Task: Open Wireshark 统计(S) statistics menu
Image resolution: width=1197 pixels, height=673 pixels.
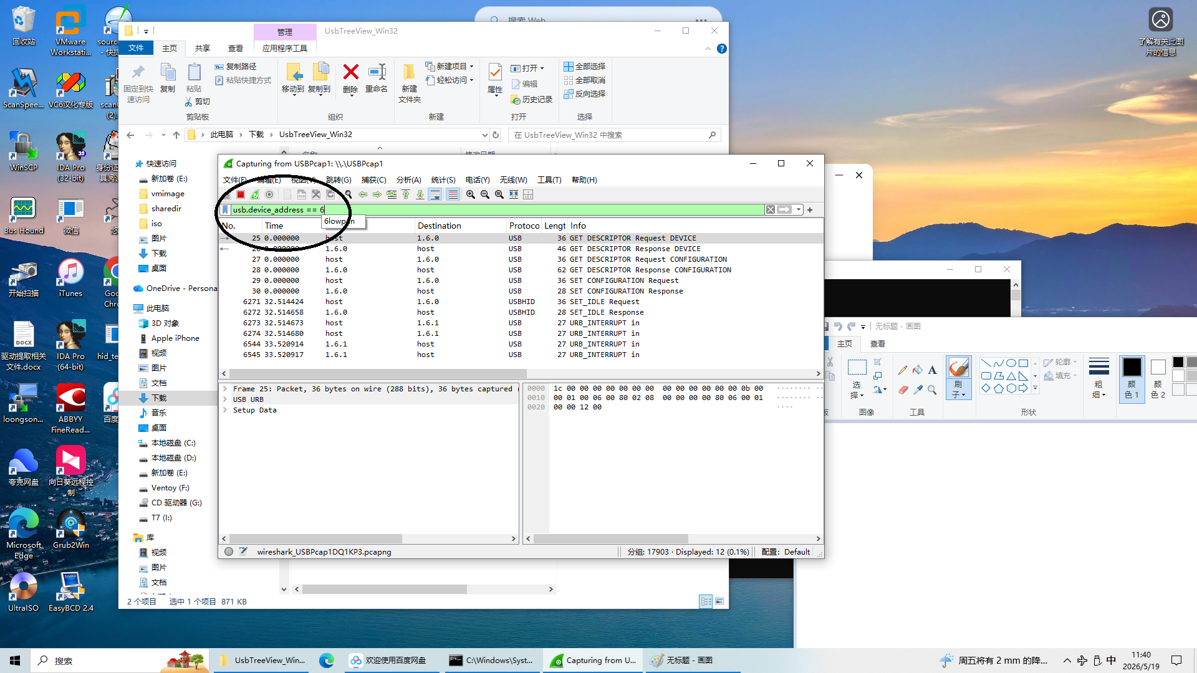Action: pyautogui.click(x=443, y=180)
